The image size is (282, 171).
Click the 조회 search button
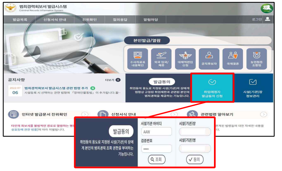156,159
